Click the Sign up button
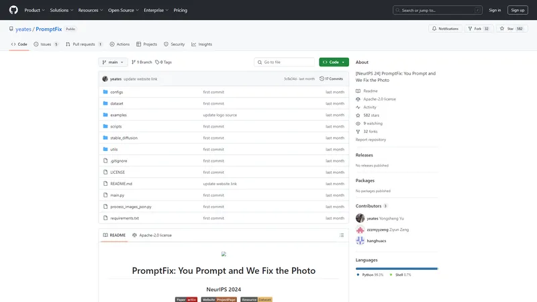 point(518,10)
